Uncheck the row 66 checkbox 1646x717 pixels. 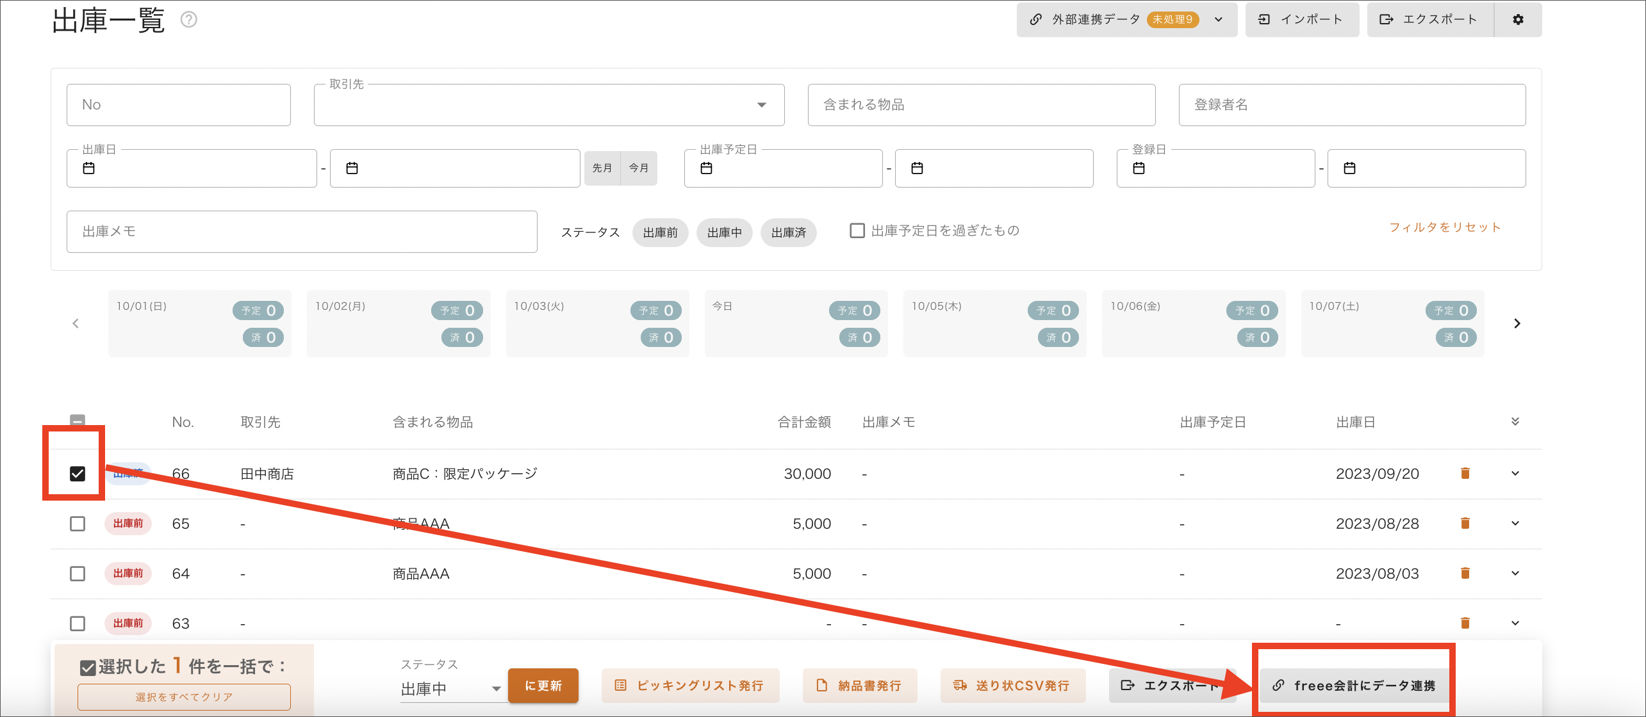tap(78, 474)
